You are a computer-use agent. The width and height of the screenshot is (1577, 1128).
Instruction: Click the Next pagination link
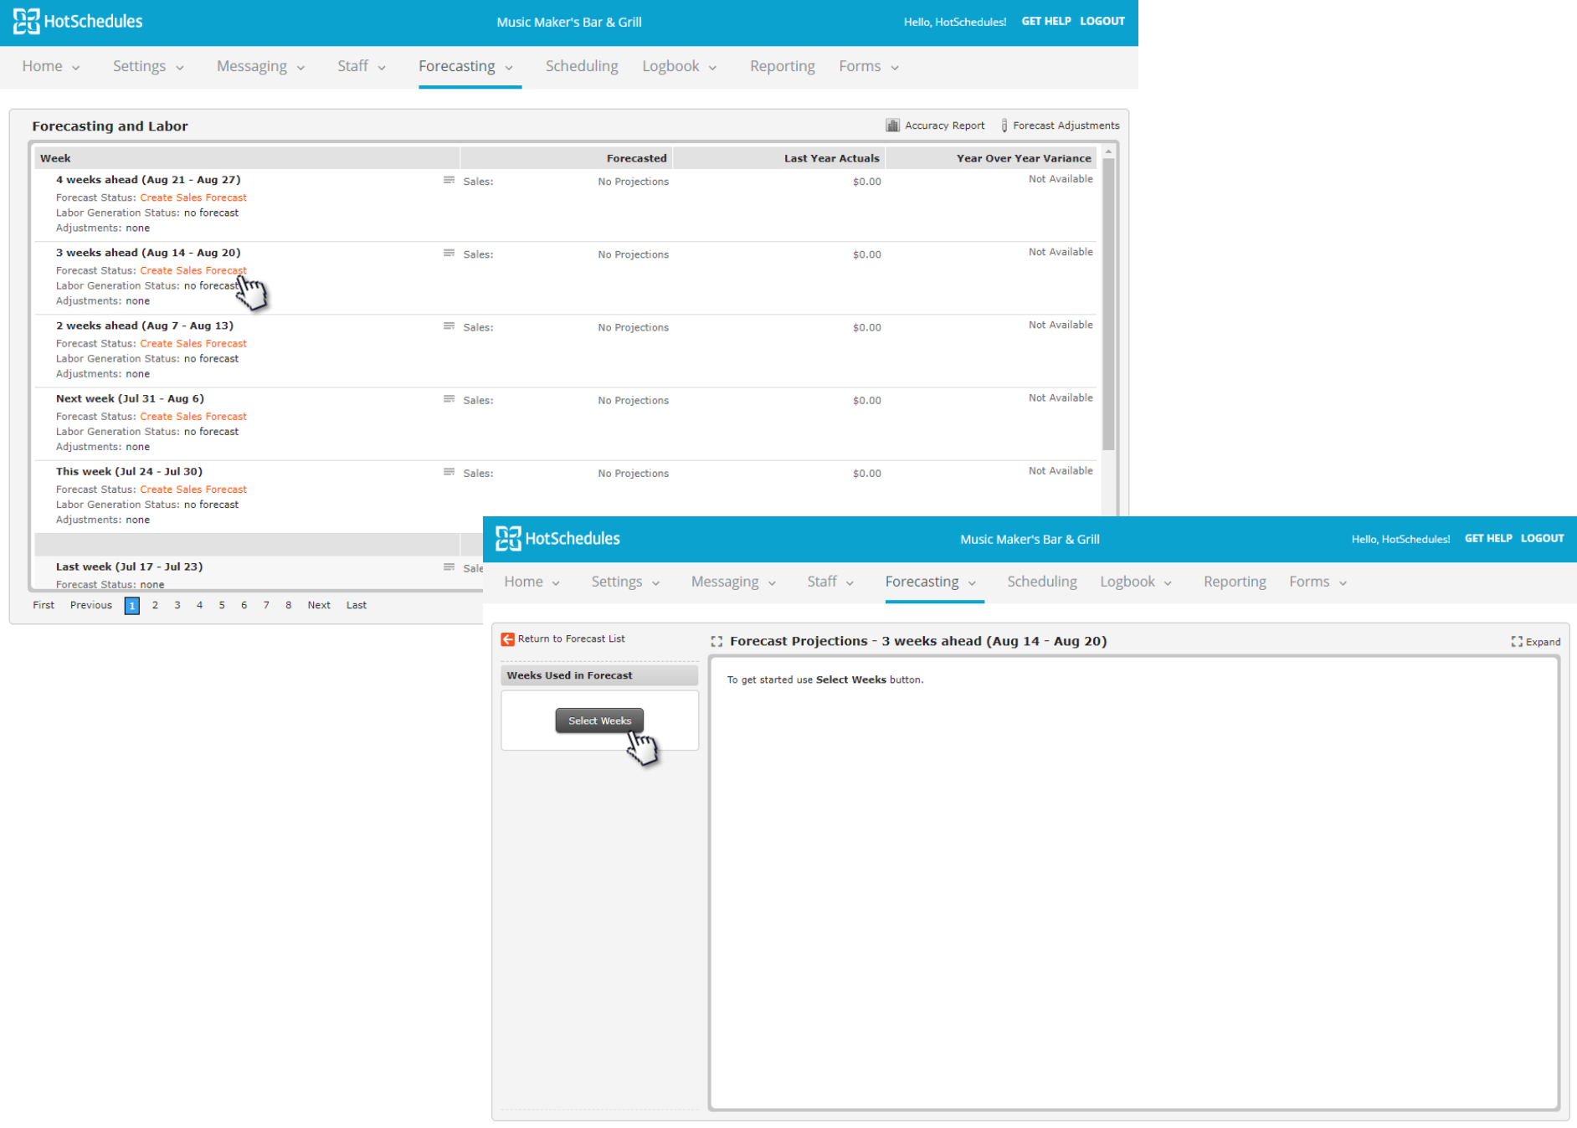point(318,605)
